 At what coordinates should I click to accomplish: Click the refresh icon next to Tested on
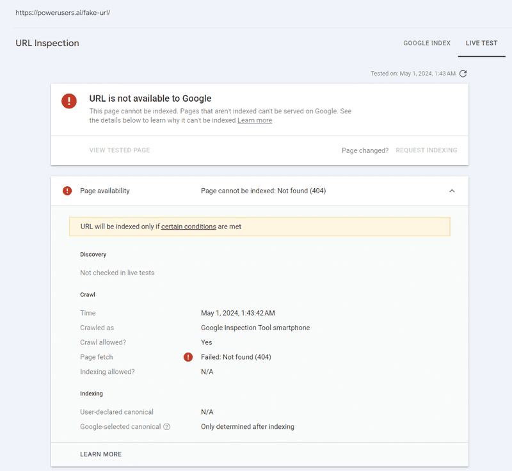(463, 74)
